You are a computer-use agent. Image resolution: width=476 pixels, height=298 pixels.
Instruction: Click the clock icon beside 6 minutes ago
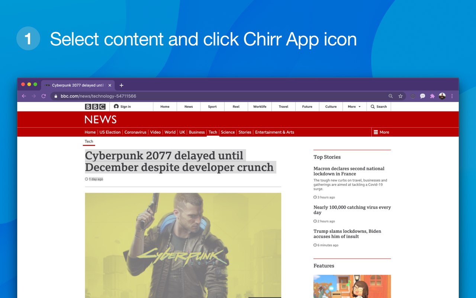[315, 245]
